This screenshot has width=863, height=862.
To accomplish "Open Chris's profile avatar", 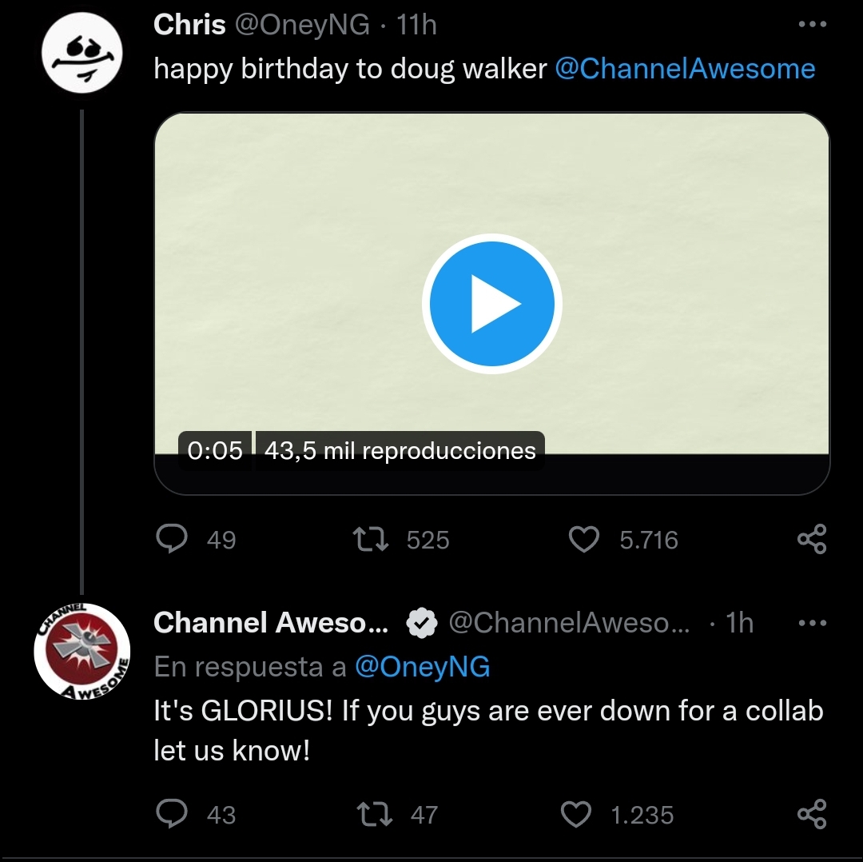I will (82, 53).
